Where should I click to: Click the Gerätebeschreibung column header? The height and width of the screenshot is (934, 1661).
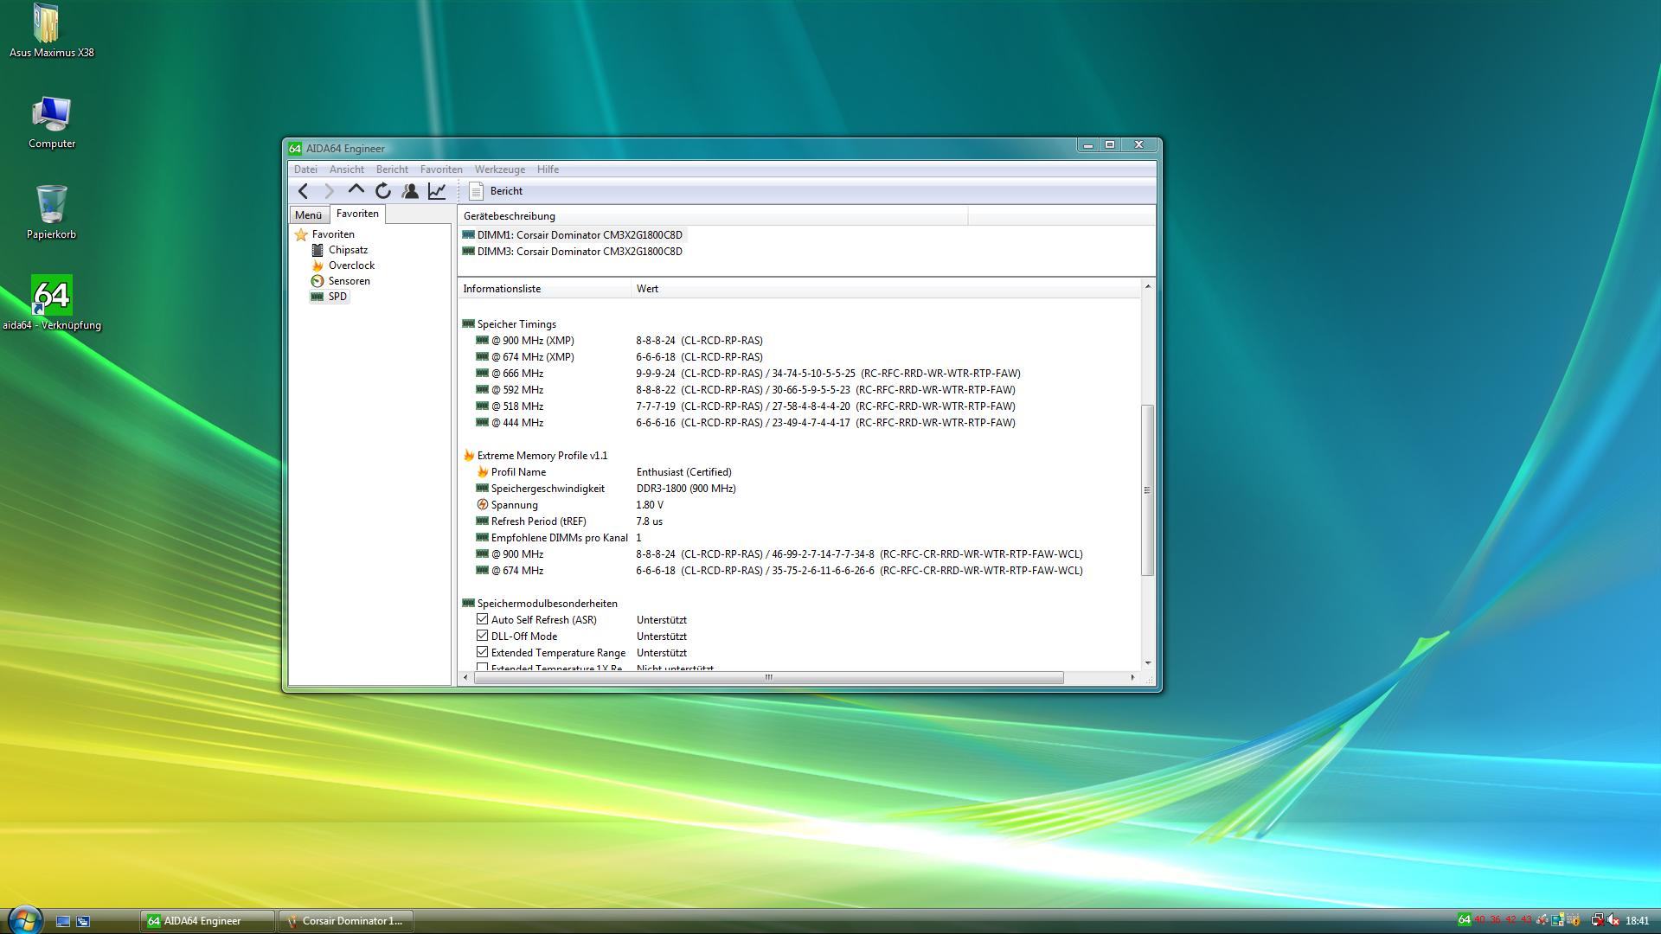tap(713, 216)
